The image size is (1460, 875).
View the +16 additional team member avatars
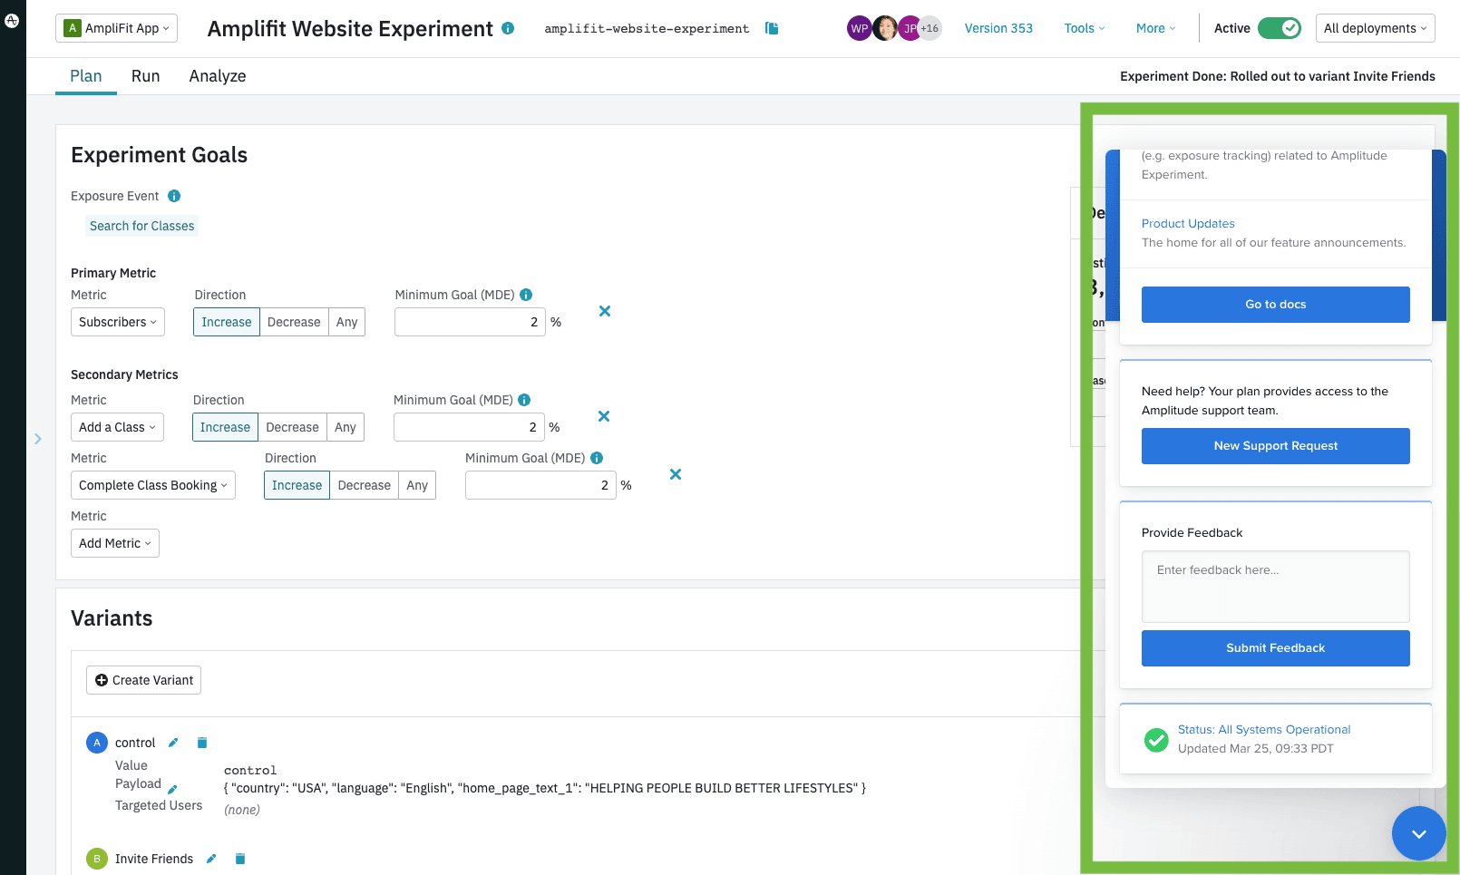(x=930, y=28)
